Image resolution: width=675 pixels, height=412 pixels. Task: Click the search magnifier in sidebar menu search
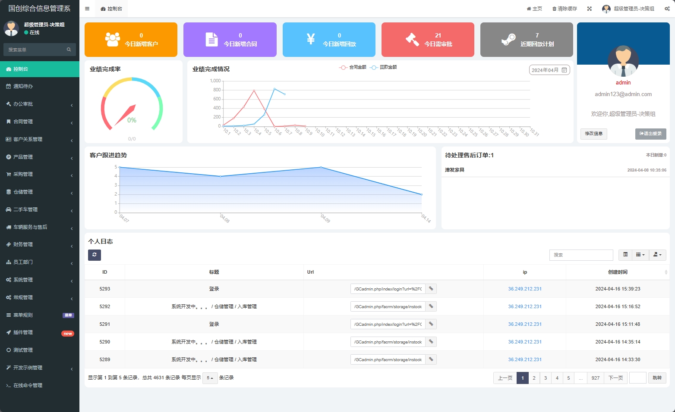[x=69, y=50]
